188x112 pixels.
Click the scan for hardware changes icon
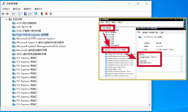click(x=36, y=14)
